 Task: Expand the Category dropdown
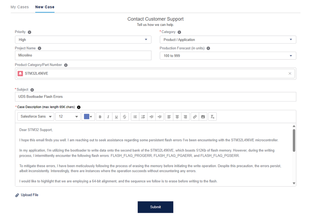(x=228, y=40)
